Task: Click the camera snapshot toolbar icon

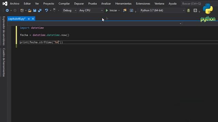Action: click(x=131, y=11)
